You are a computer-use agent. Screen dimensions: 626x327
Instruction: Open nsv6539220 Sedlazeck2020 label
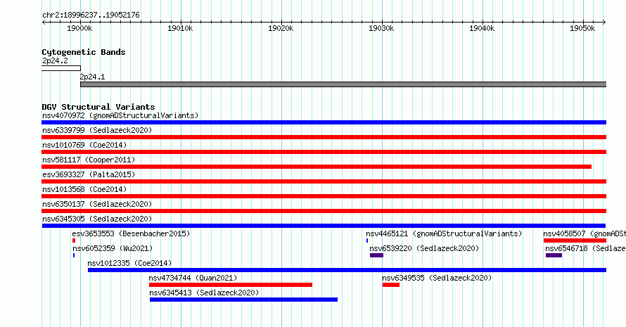click(x=424, y=248)
